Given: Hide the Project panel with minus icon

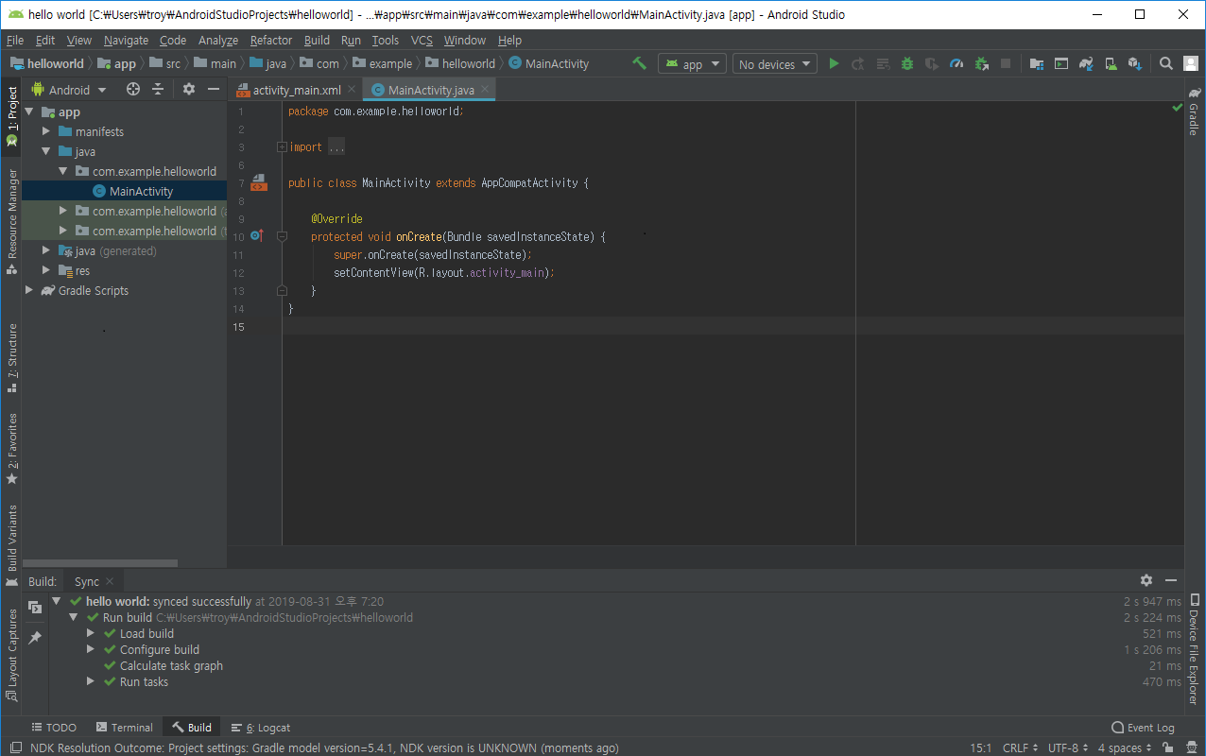Looking at the screenshot, I should click(214, 89).
